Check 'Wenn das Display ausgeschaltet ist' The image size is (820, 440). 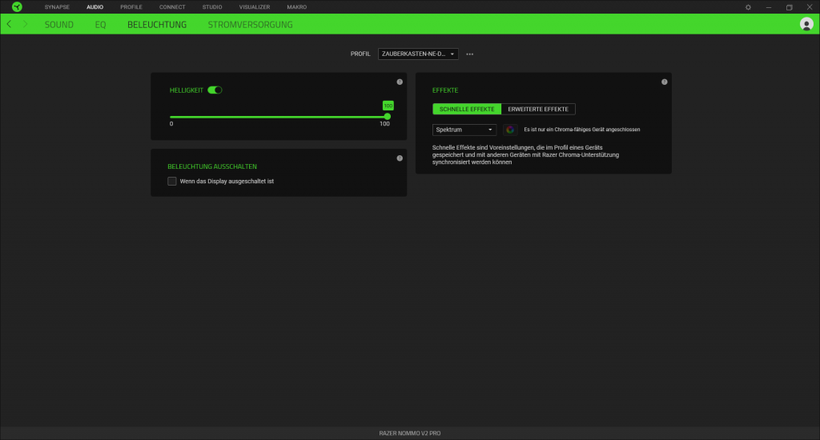[172, 182]
